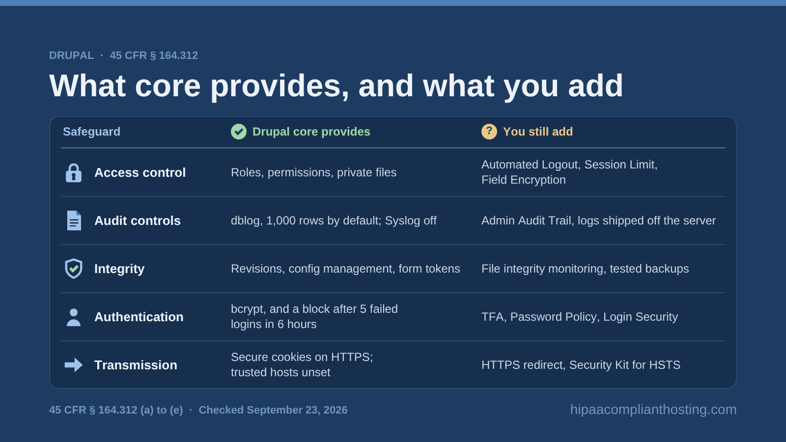This screenshot has width=786, height=442.
Task: Select the Integrity row label
Action: coord(119,269)
